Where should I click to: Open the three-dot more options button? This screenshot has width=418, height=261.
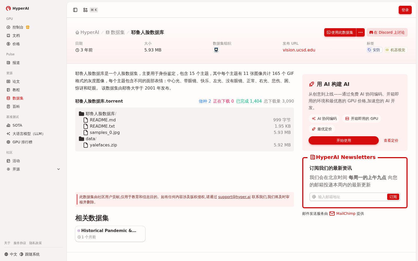361,32
